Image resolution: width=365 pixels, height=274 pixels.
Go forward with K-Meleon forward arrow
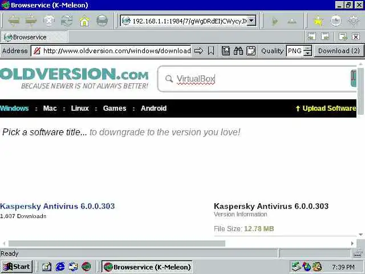pyautogui.click(x=31, y=21)
